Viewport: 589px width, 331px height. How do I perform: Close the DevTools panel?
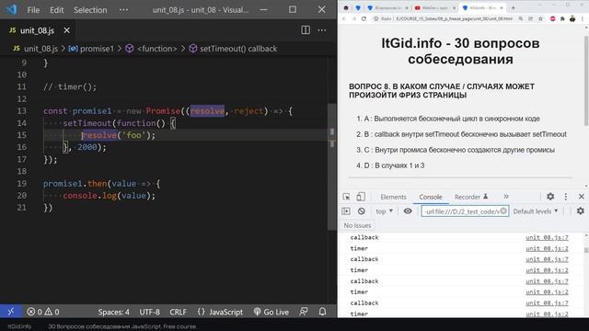tap(581, 197)
